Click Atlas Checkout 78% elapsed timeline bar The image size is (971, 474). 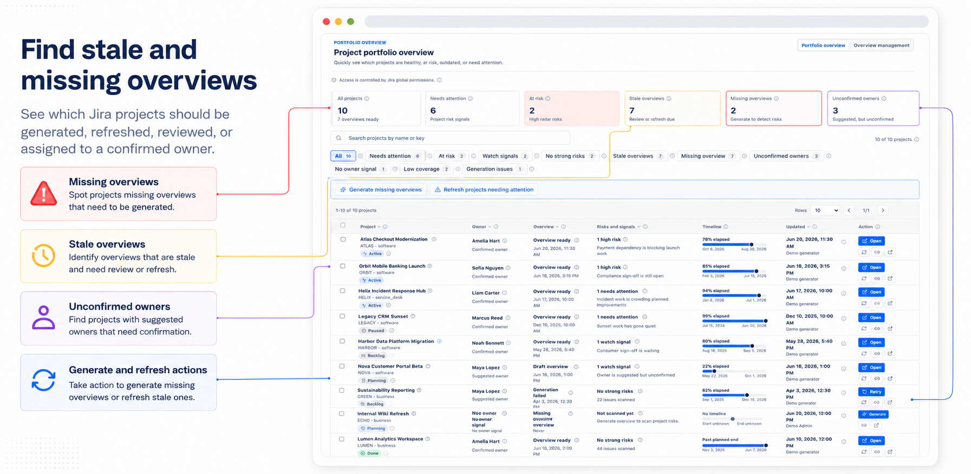(734, 244)
